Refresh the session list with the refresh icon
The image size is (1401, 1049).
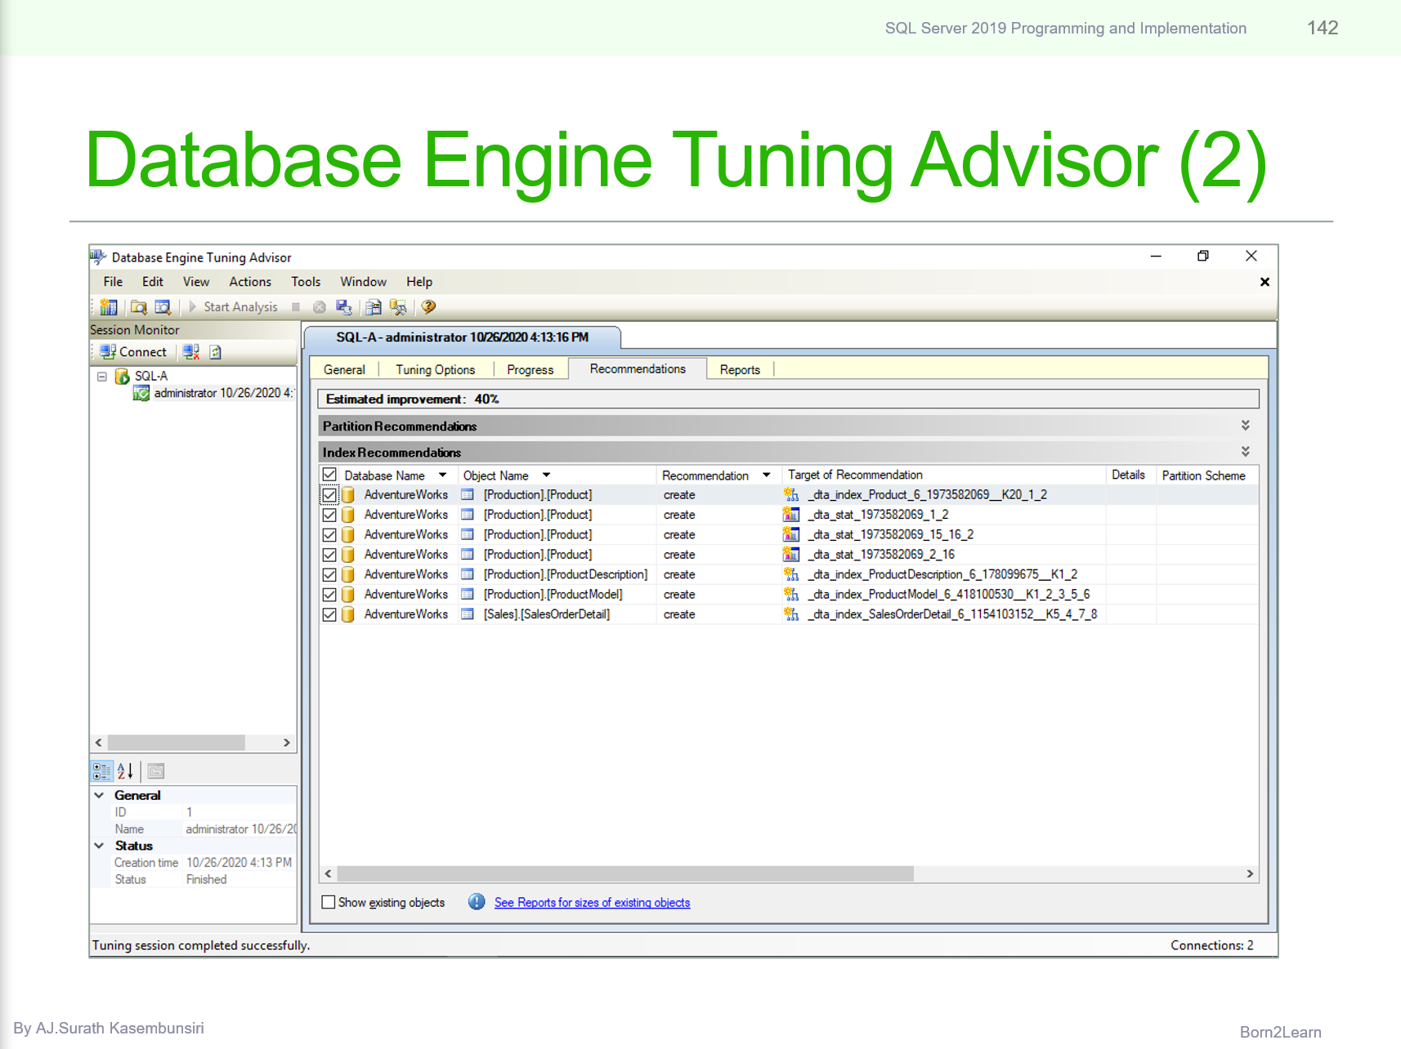click(215, 351)
